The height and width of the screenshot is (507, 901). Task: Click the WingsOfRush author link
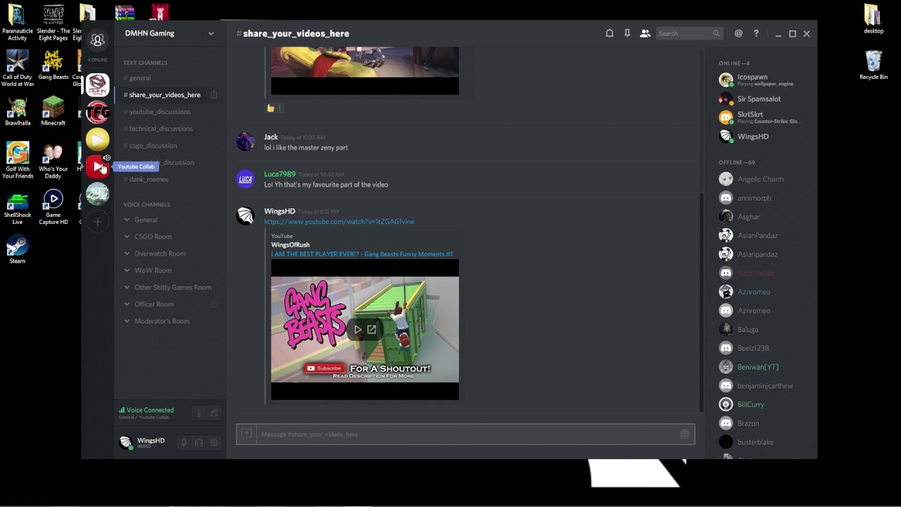coord(290,245)
